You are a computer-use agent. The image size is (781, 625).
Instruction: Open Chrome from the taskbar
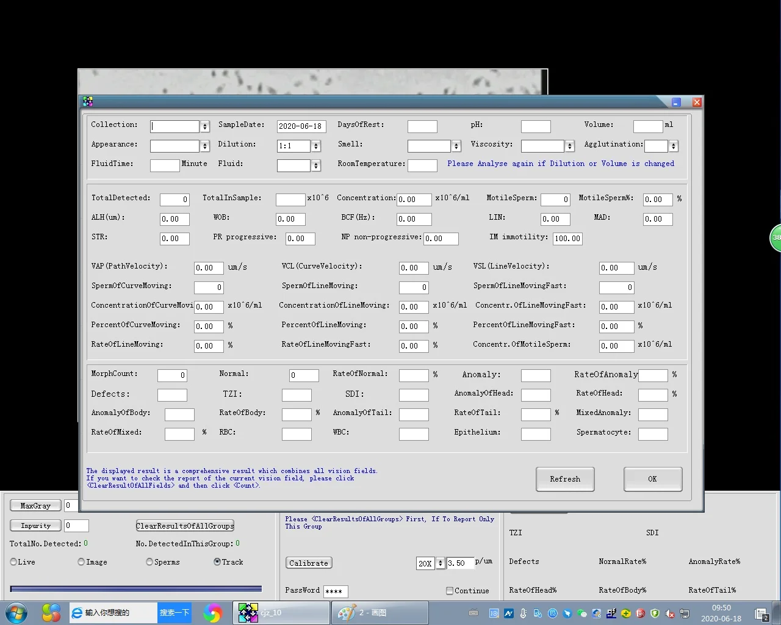click(x=213, y=613)
